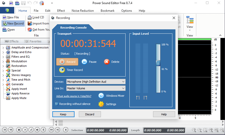Click the zoom in magnifier icon
Screen dimensions: 225x135
click(x=194, y=130)
